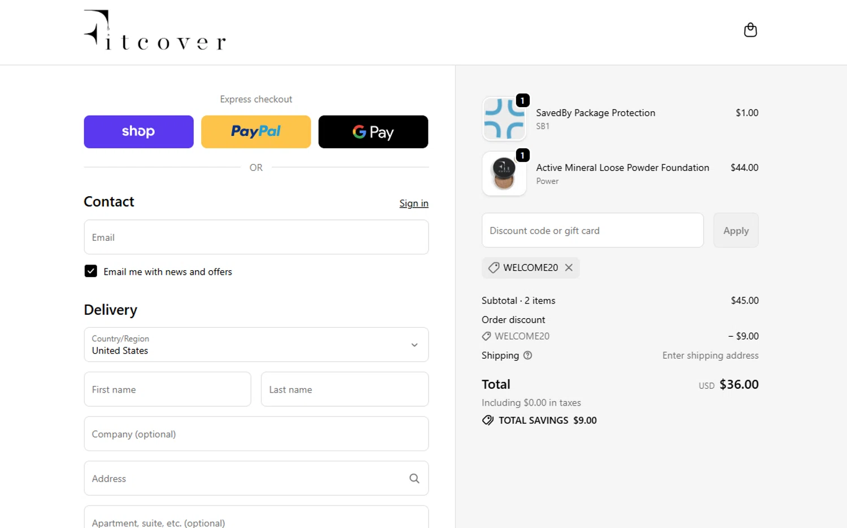Viewport: 847px width, 528px height.
Task: Focus the Email contact field
Action: click(x=256, y=237)
